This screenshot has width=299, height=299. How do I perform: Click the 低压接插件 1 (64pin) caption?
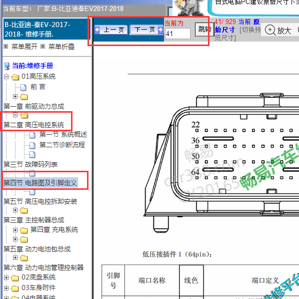click(177, 254)
